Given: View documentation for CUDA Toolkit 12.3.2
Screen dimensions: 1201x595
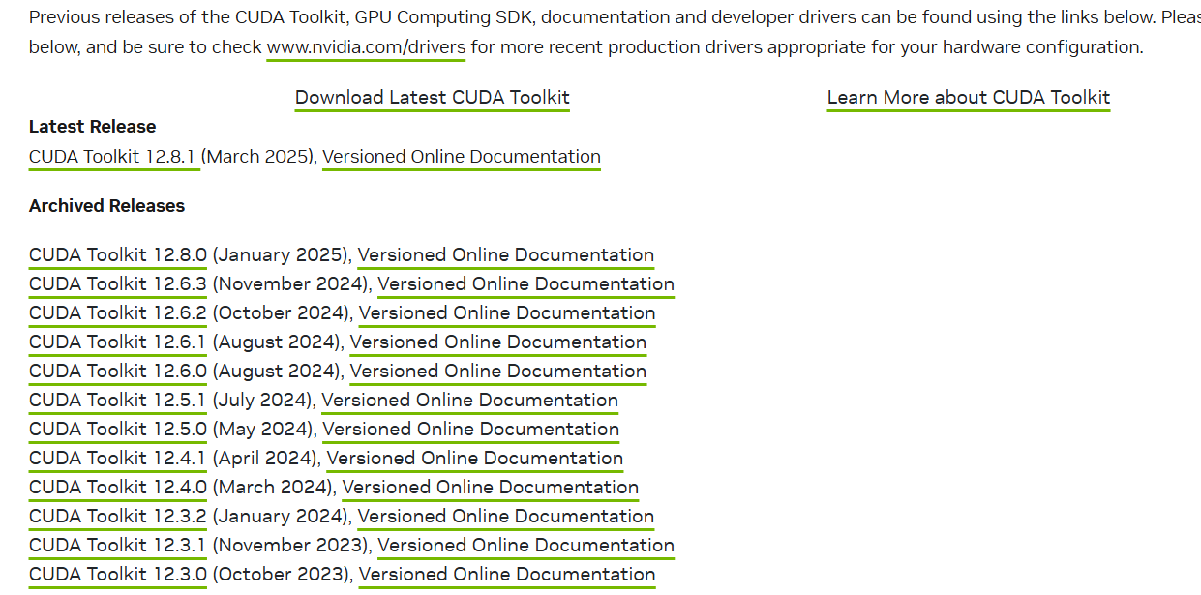Looking at the screenshot, I should [505, 517].
